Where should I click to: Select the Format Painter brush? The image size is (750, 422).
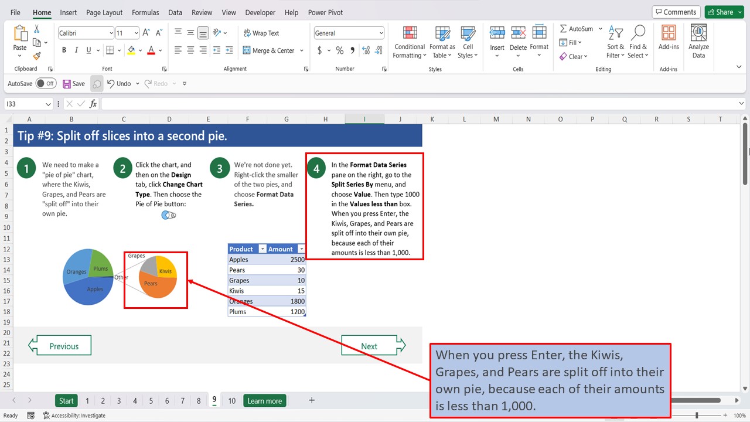pos(36,56)
